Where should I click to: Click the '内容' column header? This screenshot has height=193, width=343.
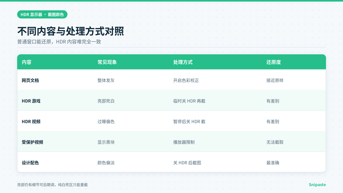[x=27, y=62]
